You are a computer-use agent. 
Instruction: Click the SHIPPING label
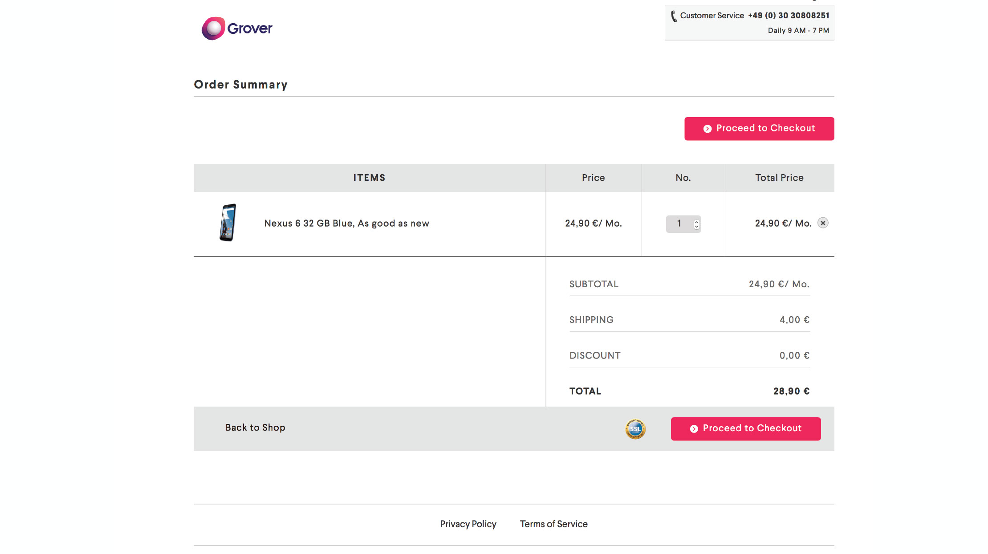tap(591, 320)
